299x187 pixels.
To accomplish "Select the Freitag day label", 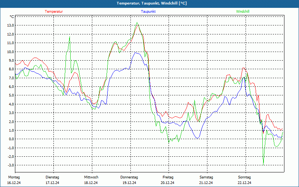I will 168,177.
